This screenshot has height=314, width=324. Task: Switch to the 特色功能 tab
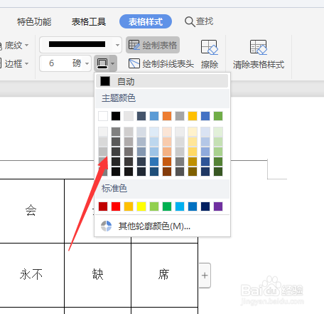(34, 21)
